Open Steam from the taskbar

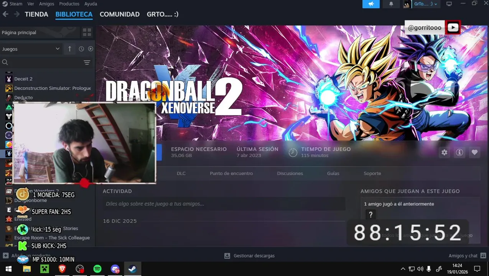(132, 269)
